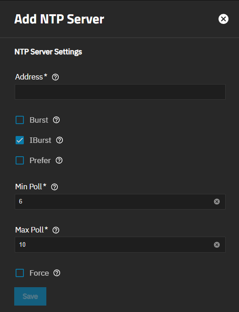Open the Address help tooltip icon
239x312 pixels.
[56, 77]
